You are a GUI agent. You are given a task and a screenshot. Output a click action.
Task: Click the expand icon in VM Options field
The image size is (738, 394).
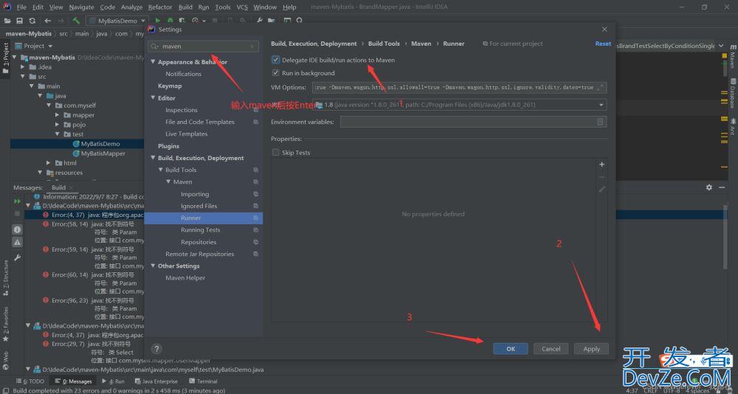tap(601, 88)
